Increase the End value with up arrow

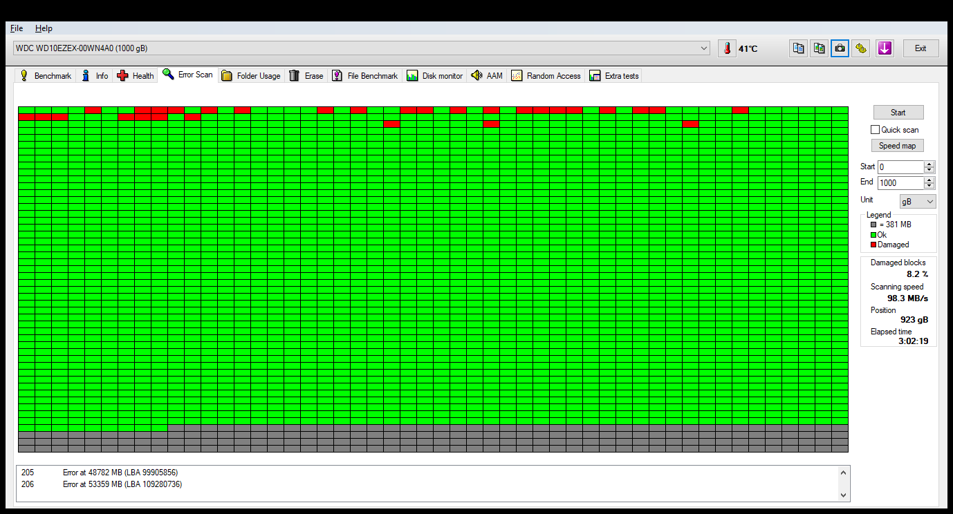tap(929, 180)
